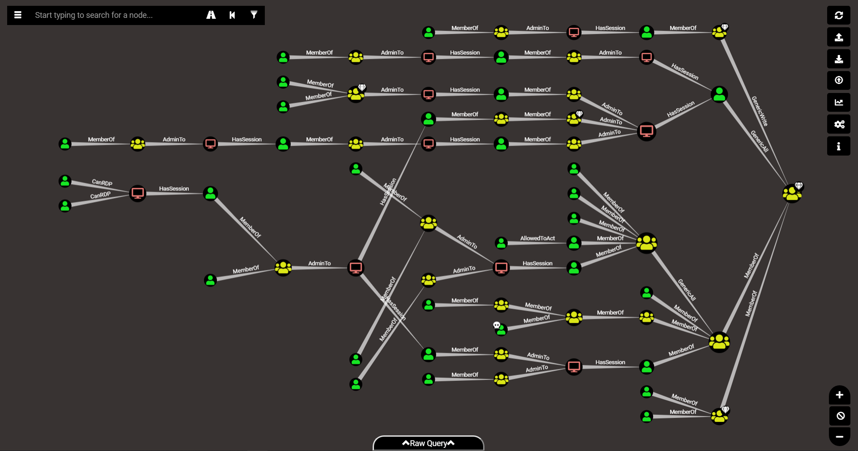Open settings gears icon
The width and height of the screenshot is (858, 451).
839,124
